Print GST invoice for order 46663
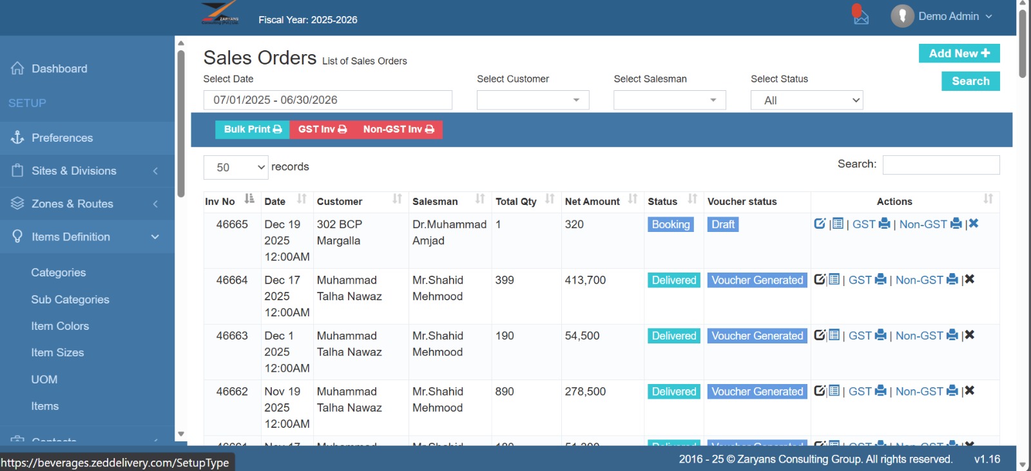This screenshot has width=1031, height=471. pos(867,336)
